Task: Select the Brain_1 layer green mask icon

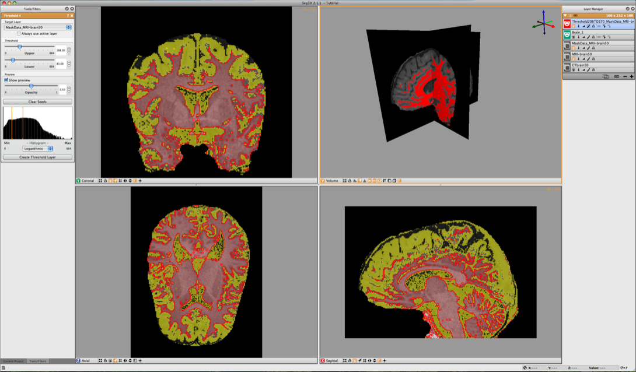Action: pyautogui.click(x=567, y=34)
